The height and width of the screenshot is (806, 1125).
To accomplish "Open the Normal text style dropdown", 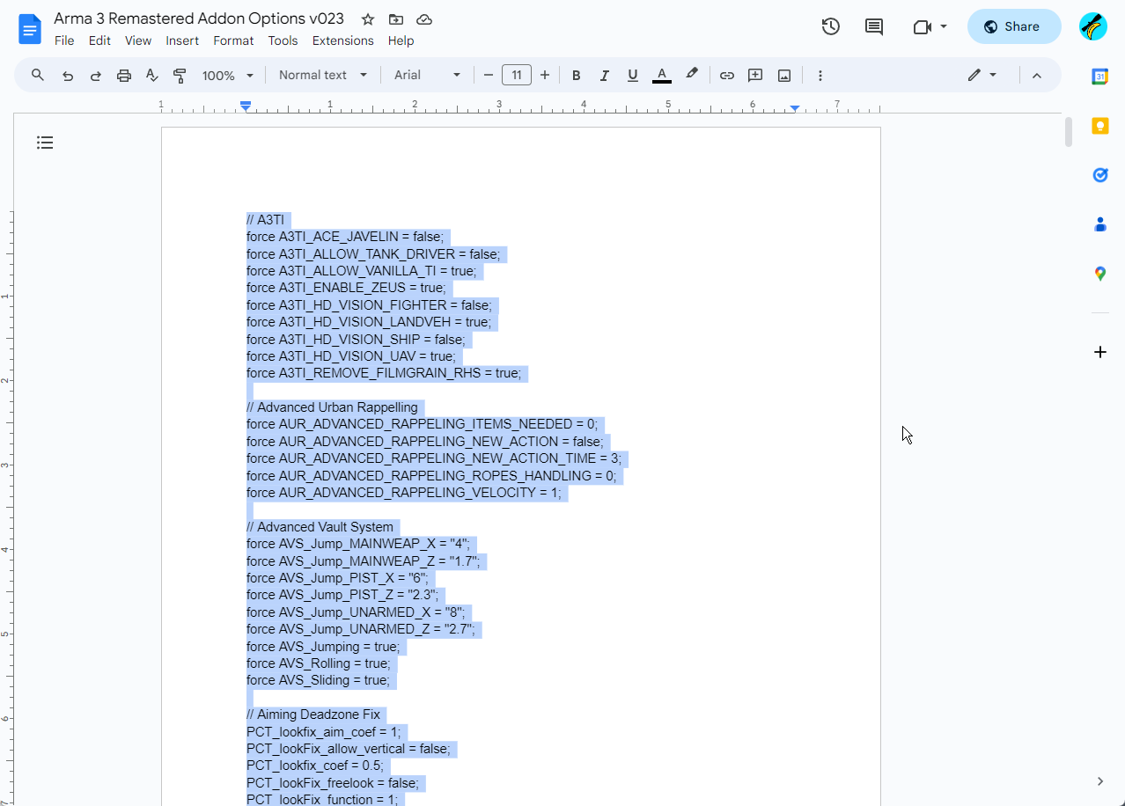I will click(x=322, y=76).
